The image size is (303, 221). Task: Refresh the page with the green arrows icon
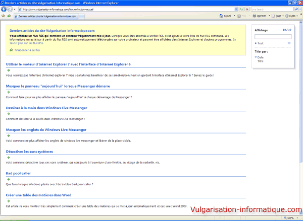coord(241,9)
